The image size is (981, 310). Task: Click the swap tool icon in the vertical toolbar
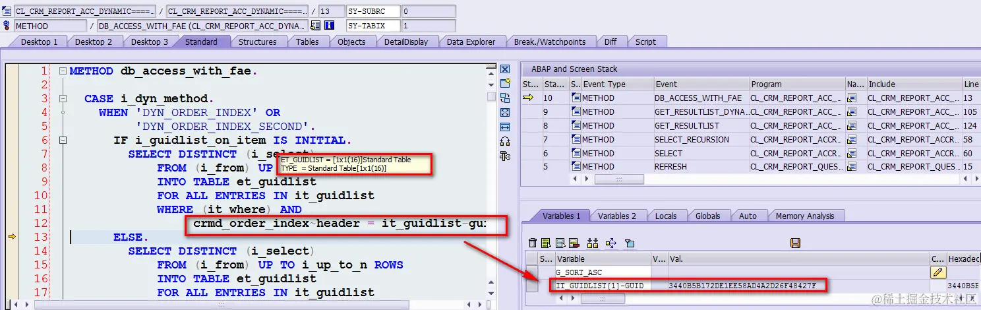click(505, 98)
